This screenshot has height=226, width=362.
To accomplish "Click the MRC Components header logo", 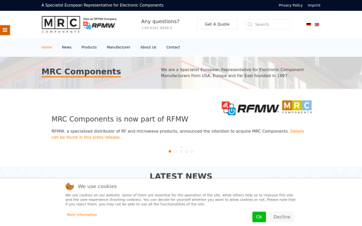I will pos(61,25).
